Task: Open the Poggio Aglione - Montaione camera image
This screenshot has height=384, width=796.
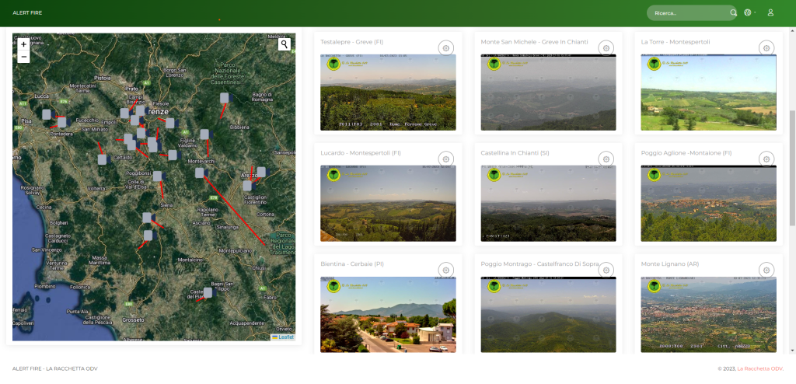Action: pos(709,203)
